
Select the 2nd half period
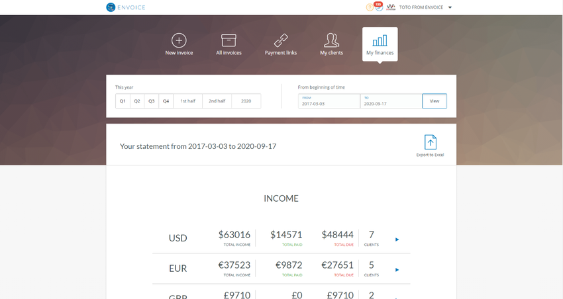click(x=217, y=101)
